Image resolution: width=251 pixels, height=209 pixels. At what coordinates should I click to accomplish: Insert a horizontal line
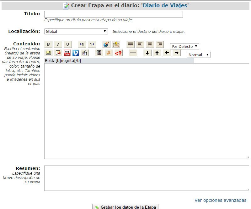click(x=133, y=53)
